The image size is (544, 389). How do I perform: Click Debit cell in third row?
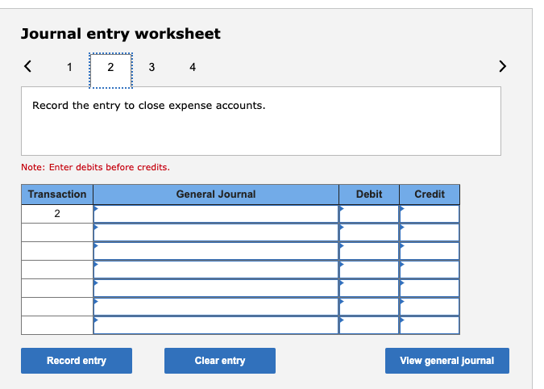tap(369, 251)
